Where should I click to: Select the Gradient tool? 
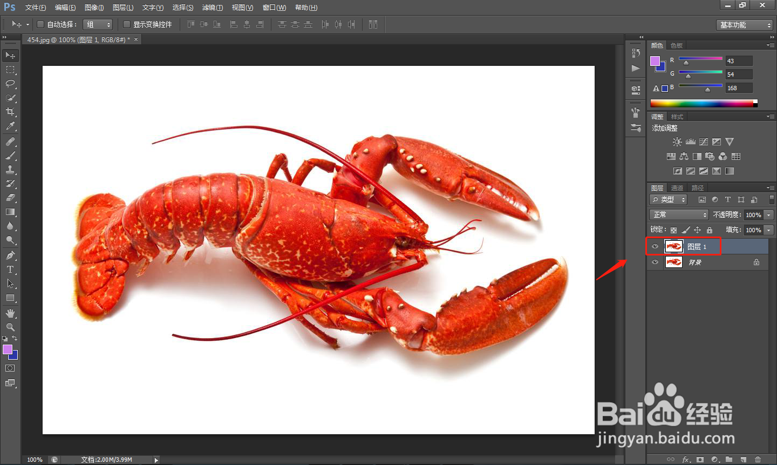point(10,212)
